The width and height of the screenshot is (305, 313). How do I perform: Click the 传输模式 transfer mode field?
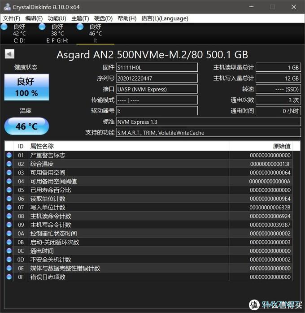click(x=157, y=100)
